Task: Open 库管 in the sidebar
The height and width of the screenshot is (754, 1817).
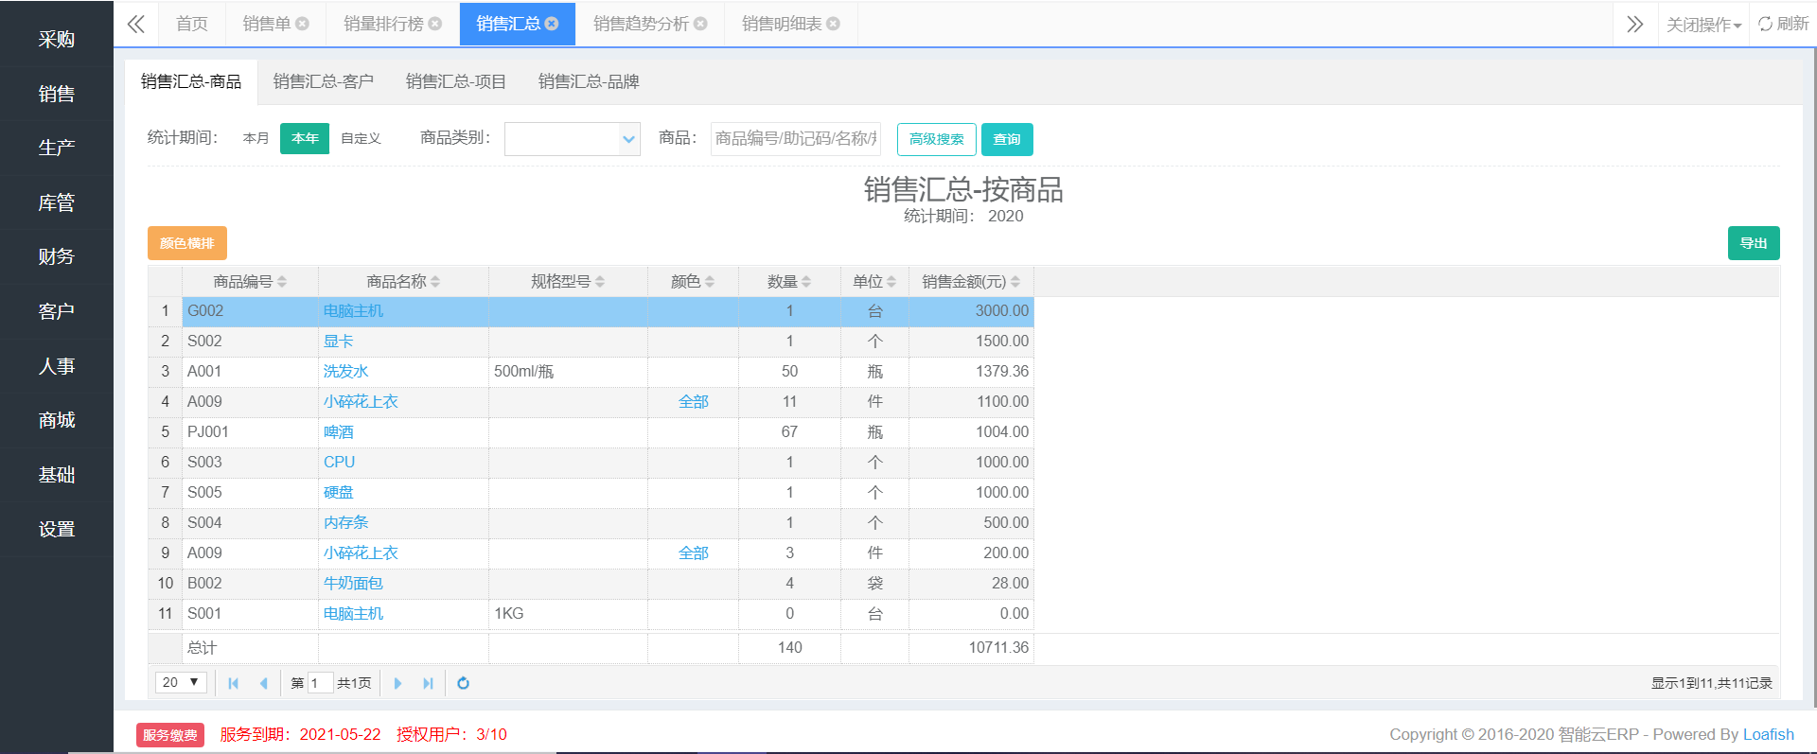Action: pyautogui.click(x=57, y=202)
